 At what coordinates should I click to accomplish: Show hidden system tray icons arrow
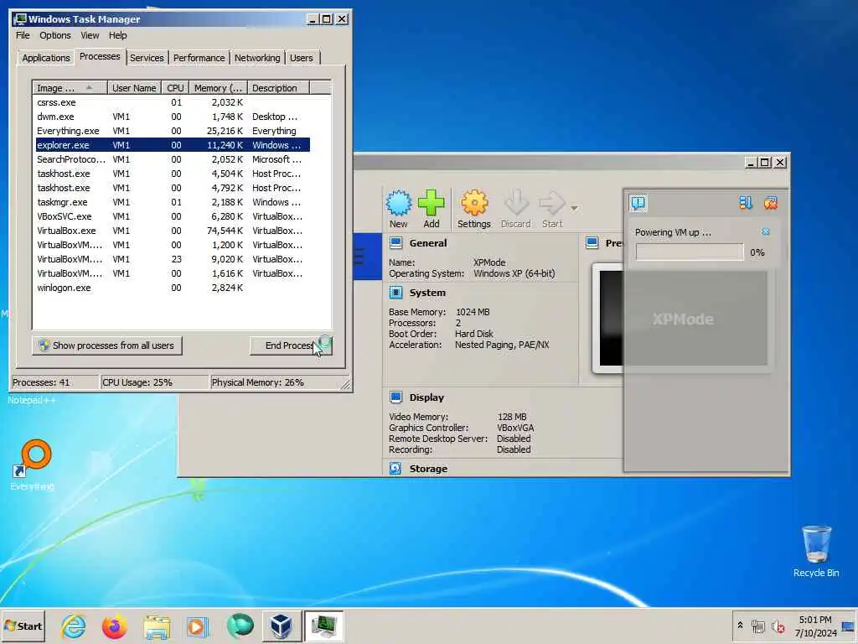tap(741, 625)
